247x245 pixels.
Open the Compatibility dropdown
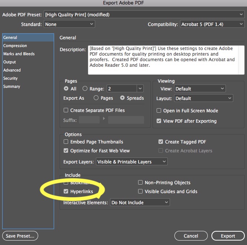[x=212, y=24]
